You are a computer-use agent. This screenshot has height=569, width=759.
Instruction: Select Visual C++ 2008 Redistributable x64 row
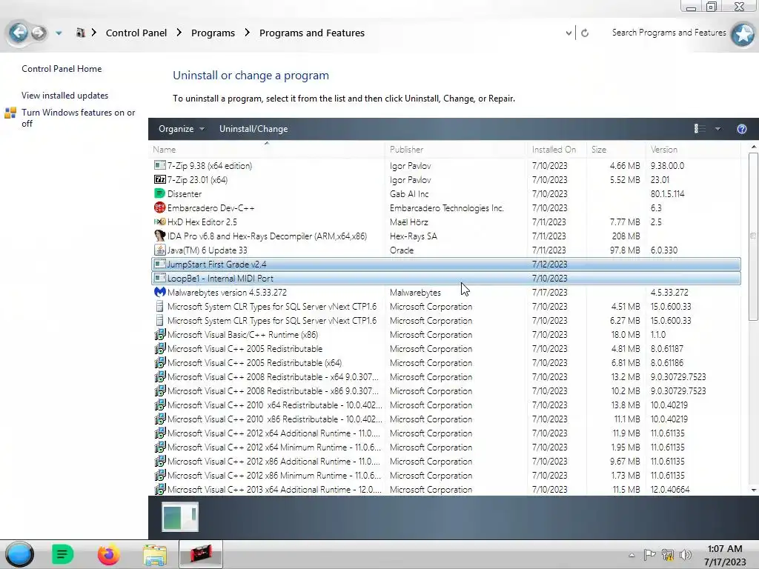tap(445, 376)
